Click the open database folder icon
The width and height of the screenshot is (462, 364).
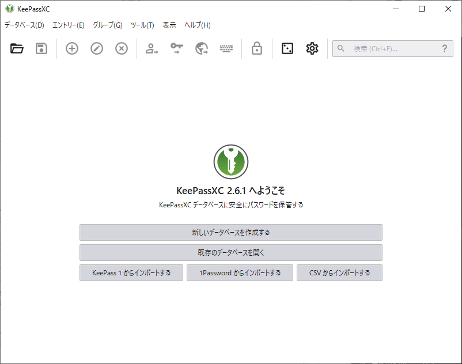[x=17, y=48]
